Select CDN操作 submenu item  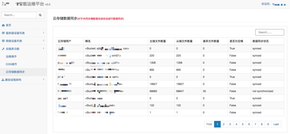tap(23, 64)
